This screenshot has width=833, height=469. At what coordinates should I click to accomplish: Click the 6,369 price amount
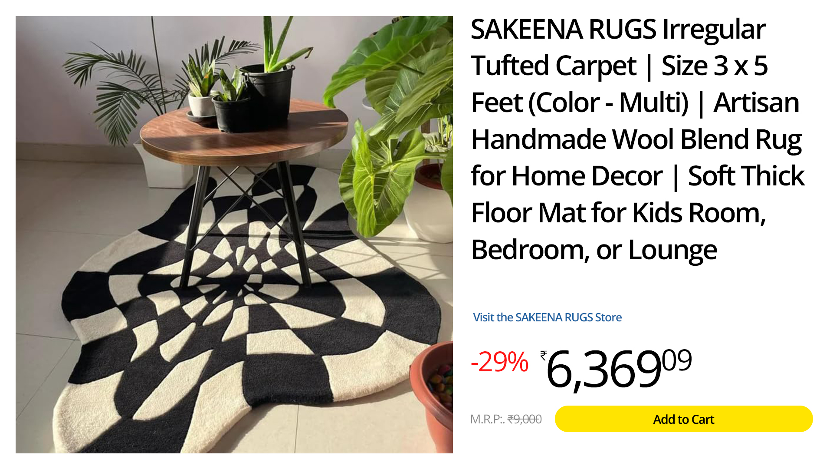[x=603, y=370]
